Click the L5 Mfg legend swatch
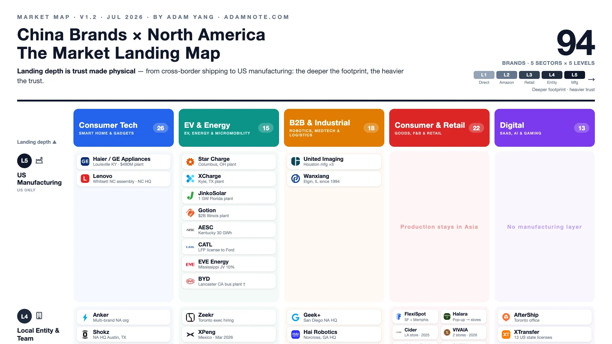The image size is (612, 344). [x=575, y=75]
